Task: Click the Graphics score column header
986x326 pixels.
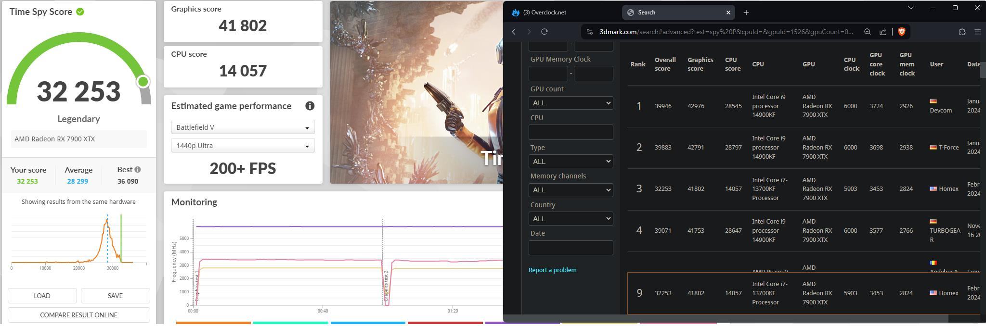Action: (x=700, y=64)
